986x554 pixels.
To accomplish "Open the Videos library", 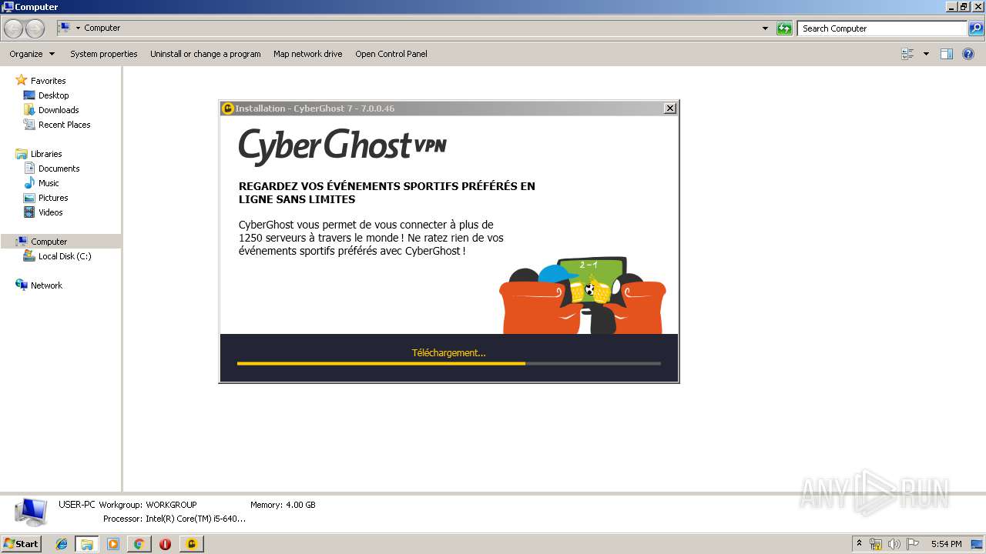I will (50, 212).
